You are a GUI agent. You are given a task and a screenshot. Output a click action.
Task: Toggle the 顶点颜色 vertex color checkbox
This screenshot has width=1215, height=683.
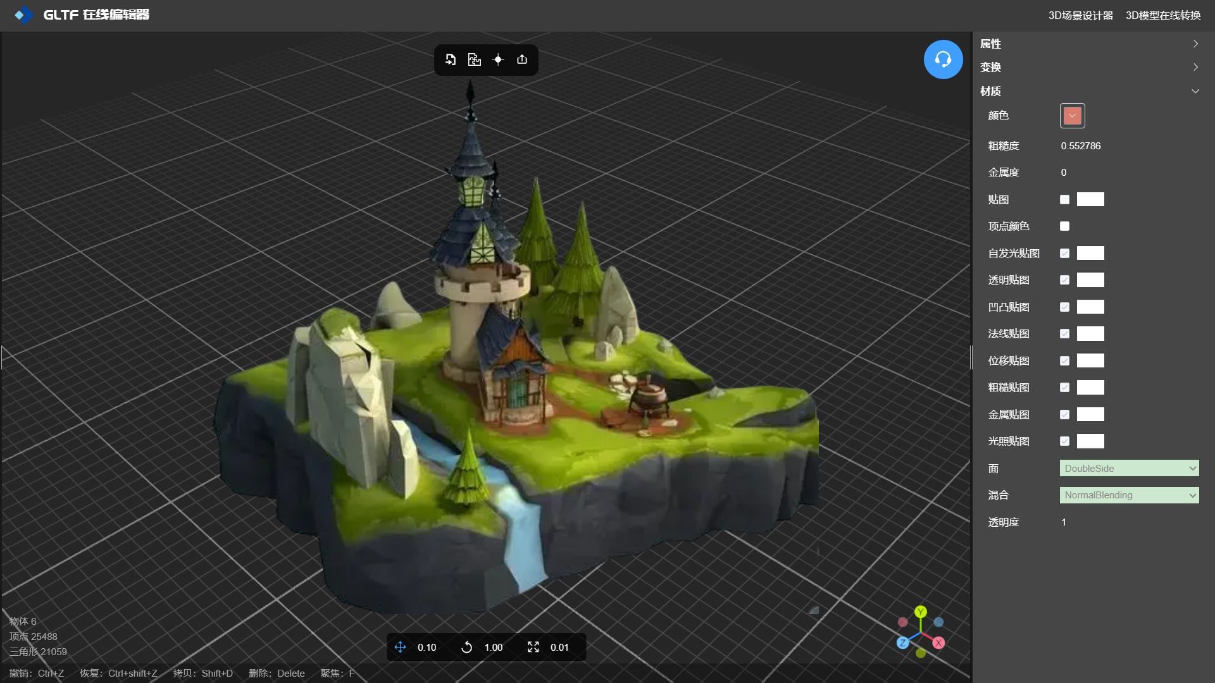pos(1064,226)
